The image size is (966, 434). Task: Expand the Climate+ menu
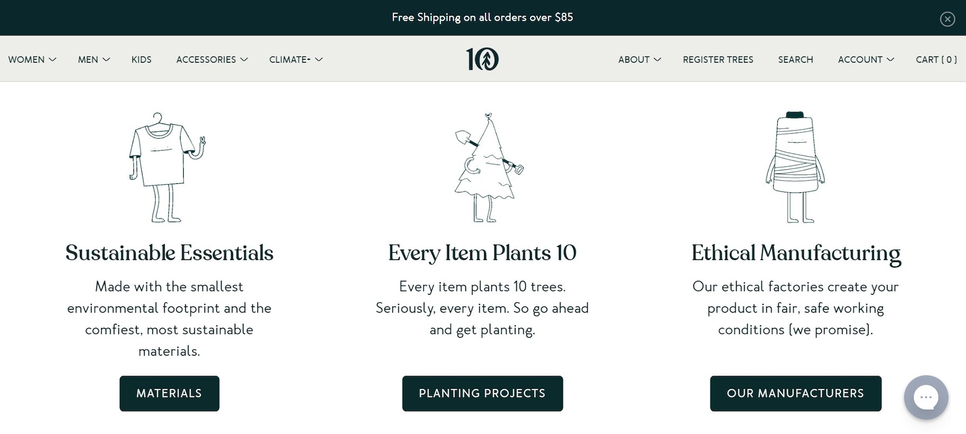296,60
